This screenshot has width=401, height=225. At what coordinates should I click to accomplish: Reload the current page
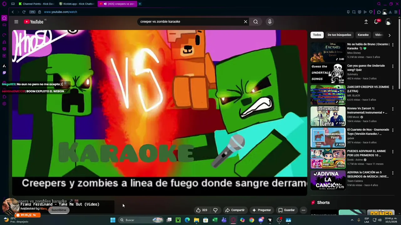24,12
